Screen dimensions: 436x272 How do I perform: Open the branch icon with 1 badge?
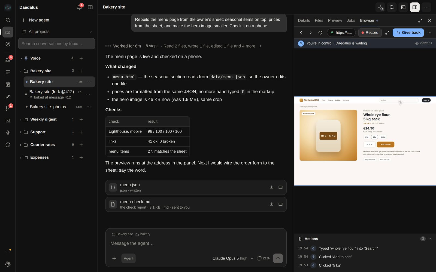[x=8, y=108]
